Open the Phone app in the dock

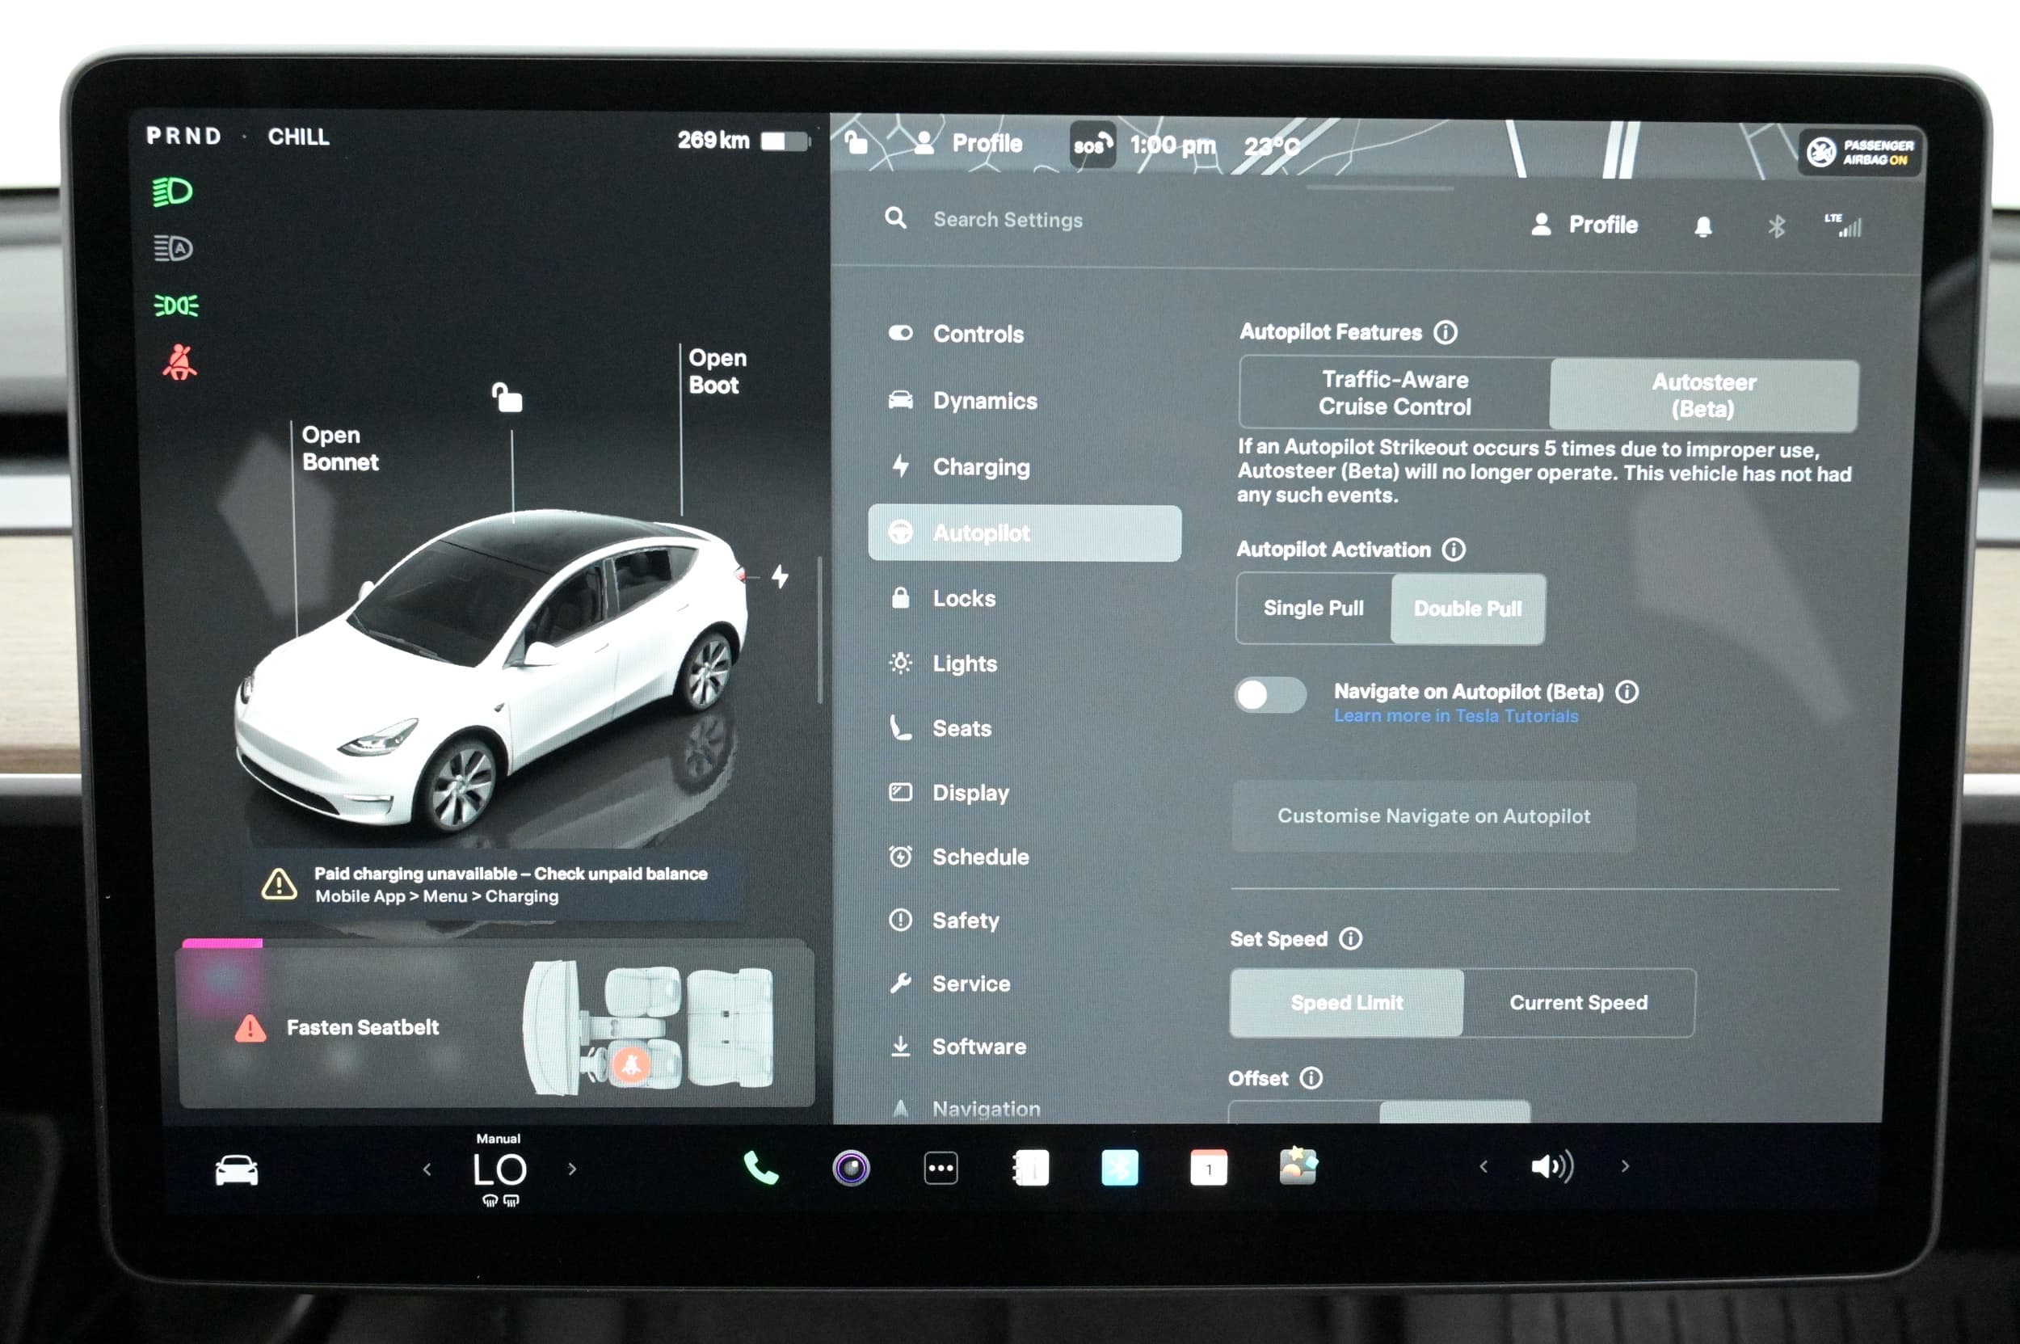pyautogui.click(x=760, y=1168)
